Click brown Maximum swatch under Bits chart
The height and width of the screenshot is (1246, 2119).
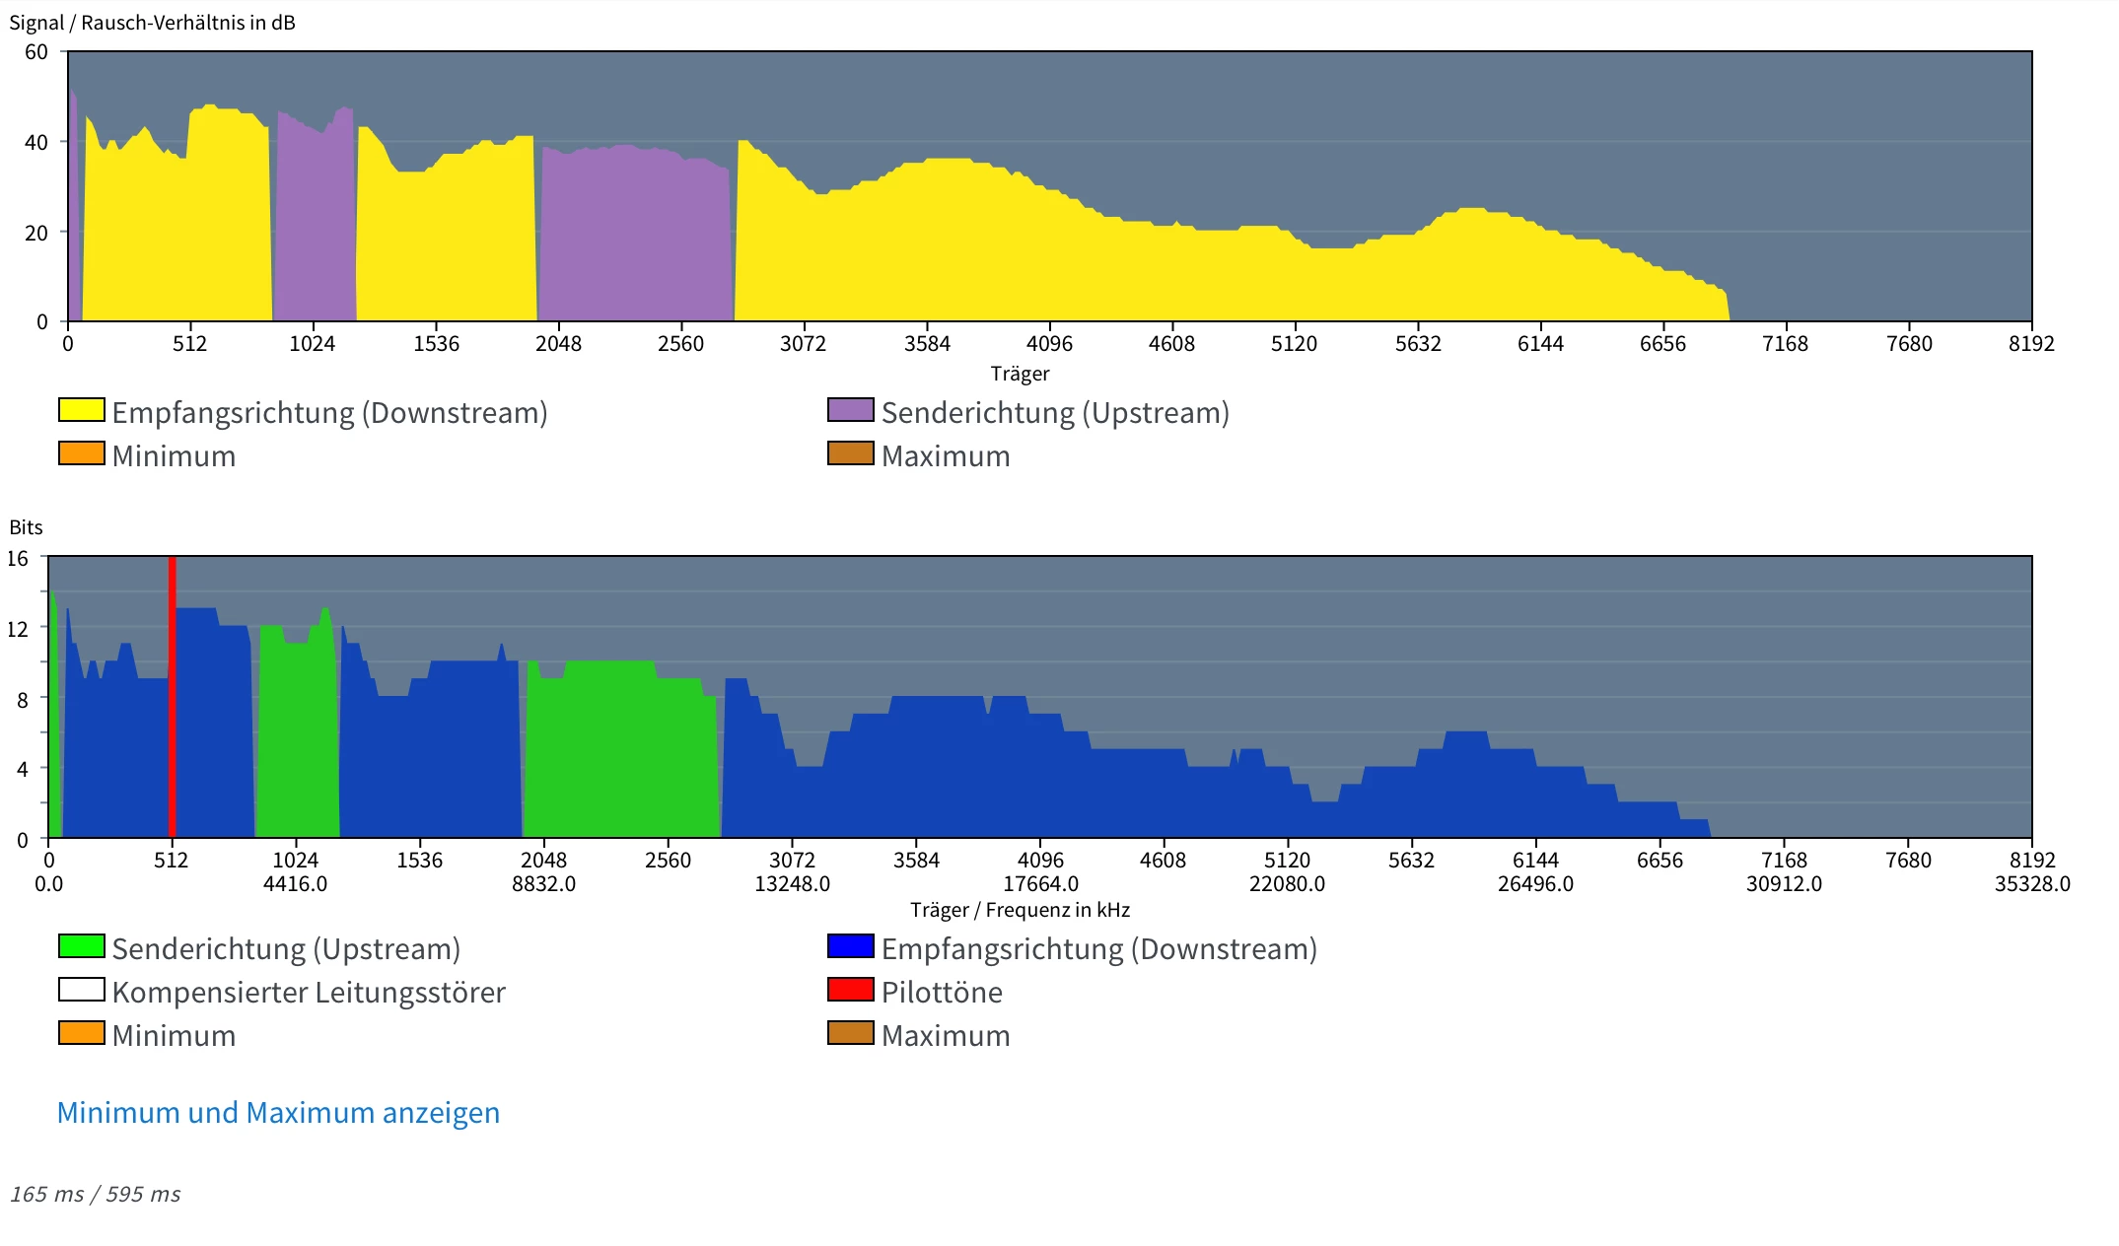tap(851, 1033)
